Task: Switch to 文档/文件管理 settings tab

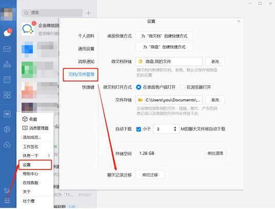Action: tap(81, 74)
